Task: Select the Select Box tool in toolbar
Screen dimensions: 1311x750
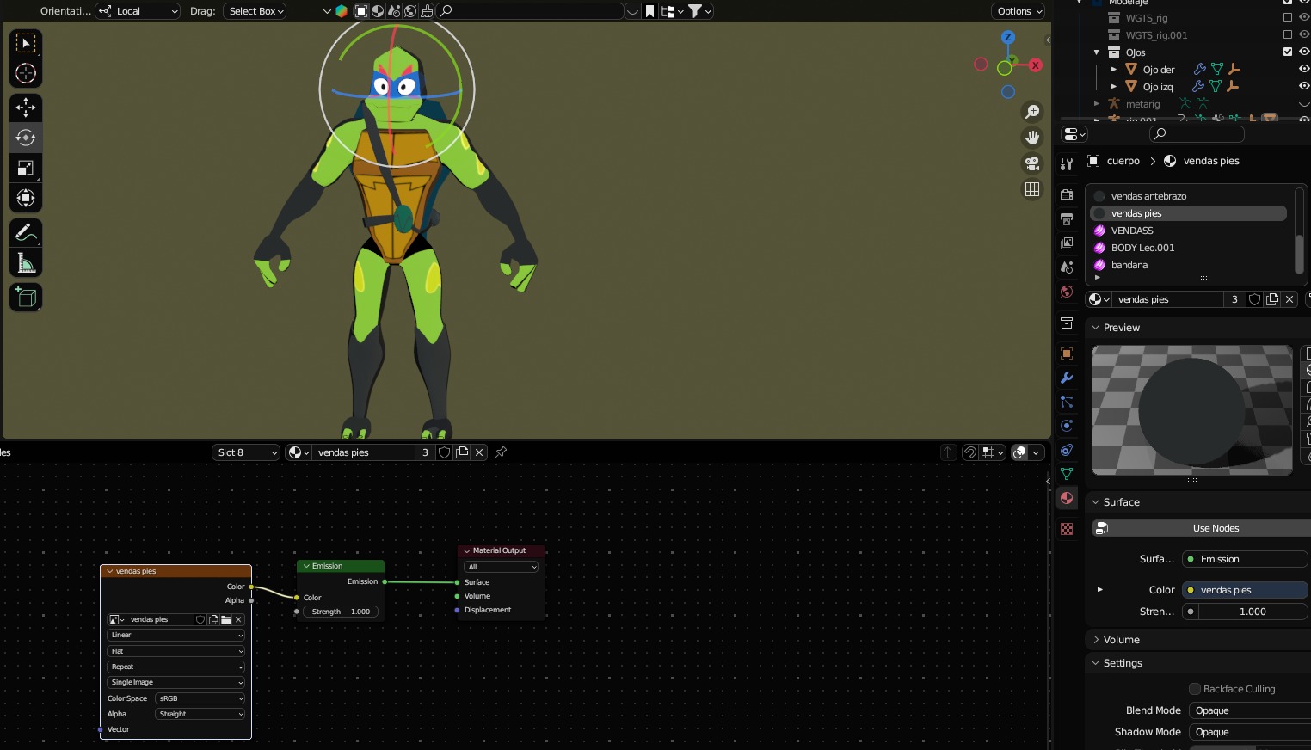Action: [26, 43]
